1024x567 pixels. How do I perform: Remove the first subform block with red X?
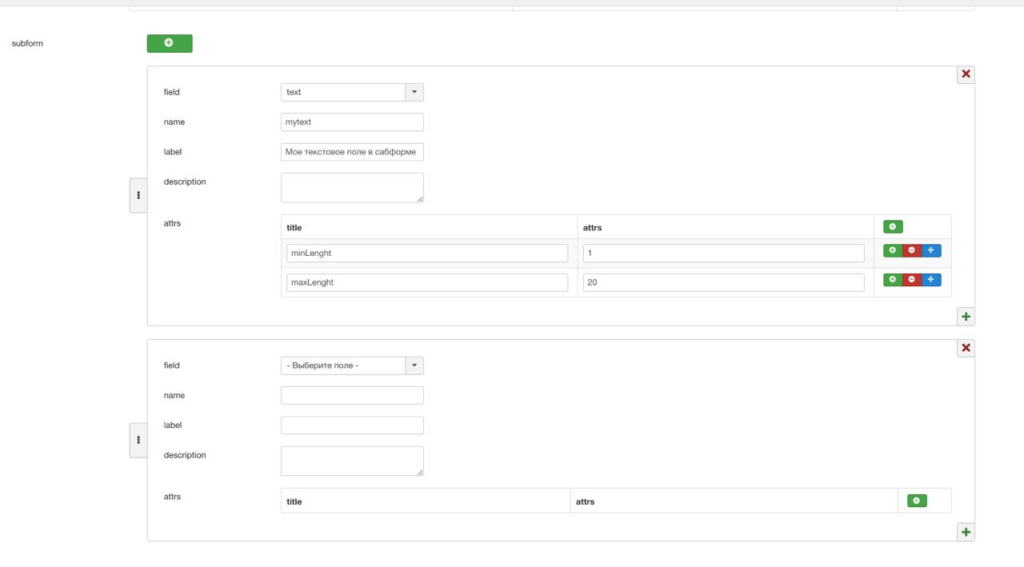click(x=966, y=74)
